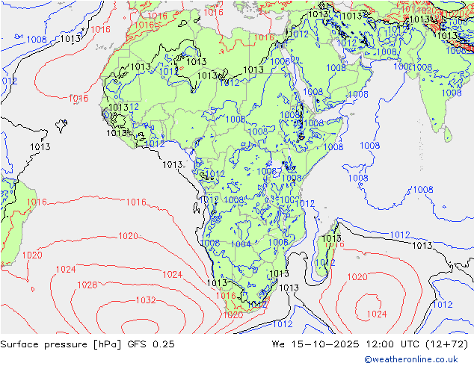Select the red 1020 label below South Africa's tip
Image resolution: width=474 pixels, height=366 pixels.
click(x=233, y=315)
